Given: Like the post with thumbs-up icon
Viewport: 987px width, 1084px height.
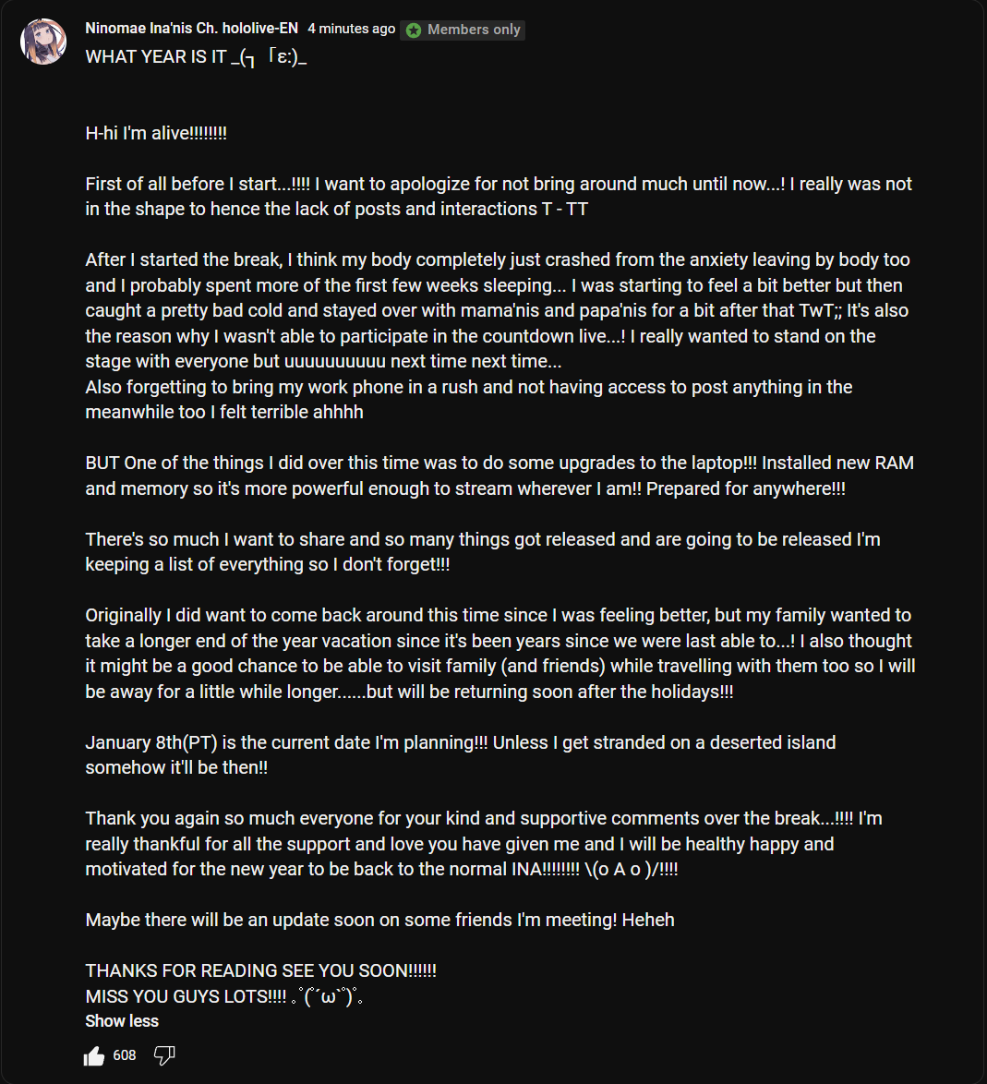Looking at the screenshot, I should click(94, 1055).
